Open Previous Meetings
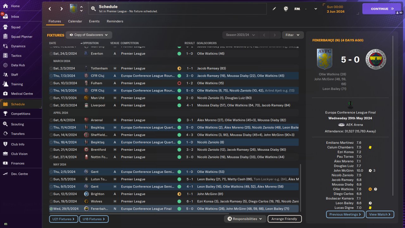This screenshot has width=405, height=228. tap(345, 214)
